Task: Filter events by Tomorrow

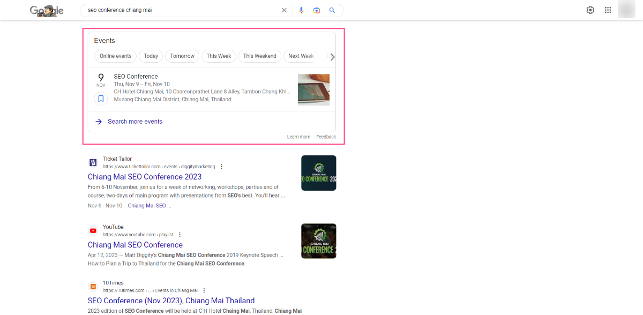Action: [182, 56]
